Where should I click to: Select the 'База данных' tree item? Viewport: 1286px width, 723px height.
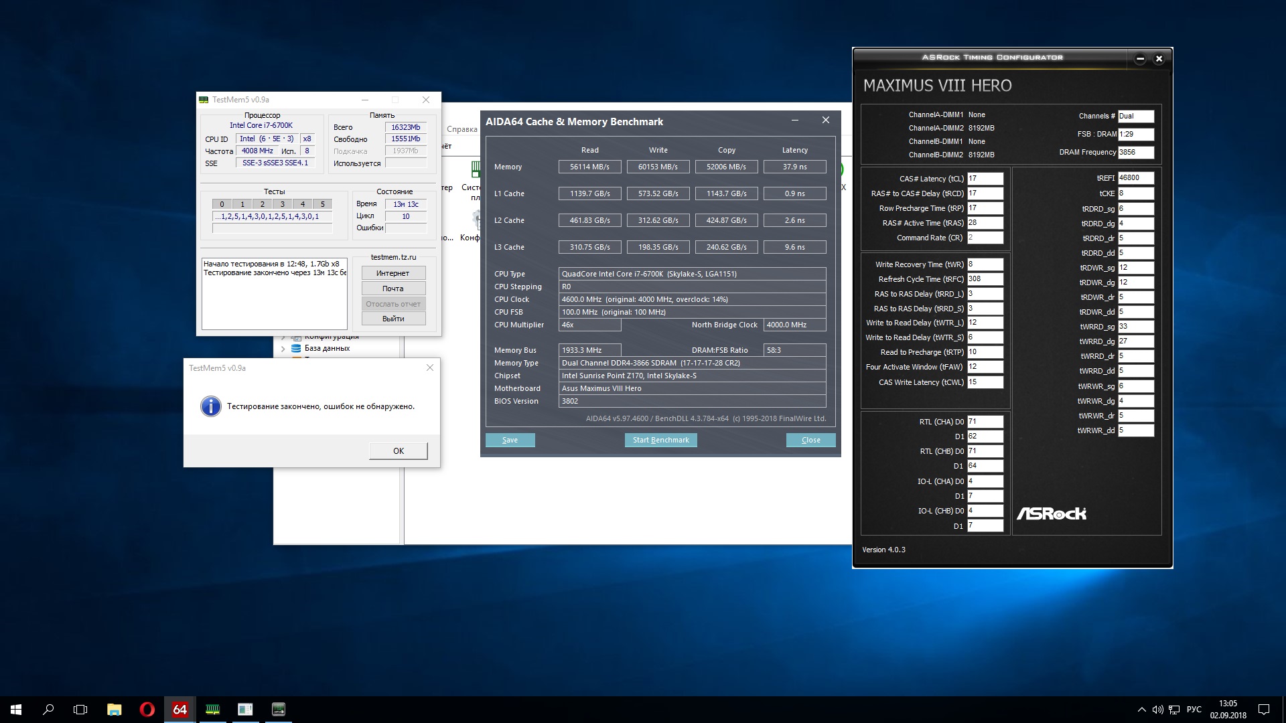[x=327, y=348]
